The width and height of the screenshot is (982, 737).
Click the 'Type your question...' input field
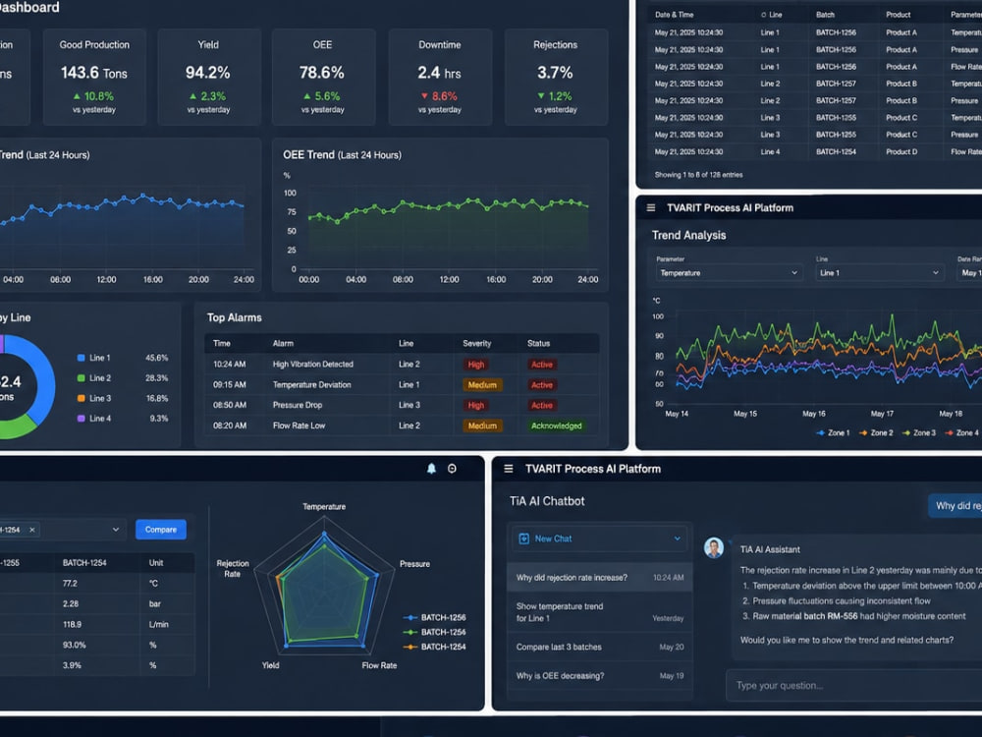tap(854, 685)
